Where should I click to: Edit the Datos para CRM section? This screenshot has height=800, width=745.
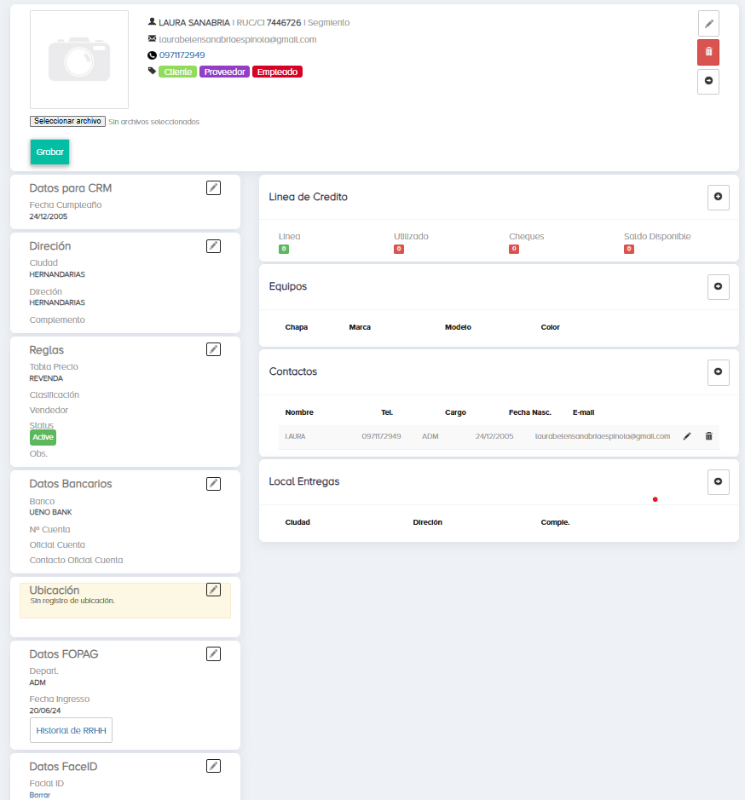(x=213, y=187)
